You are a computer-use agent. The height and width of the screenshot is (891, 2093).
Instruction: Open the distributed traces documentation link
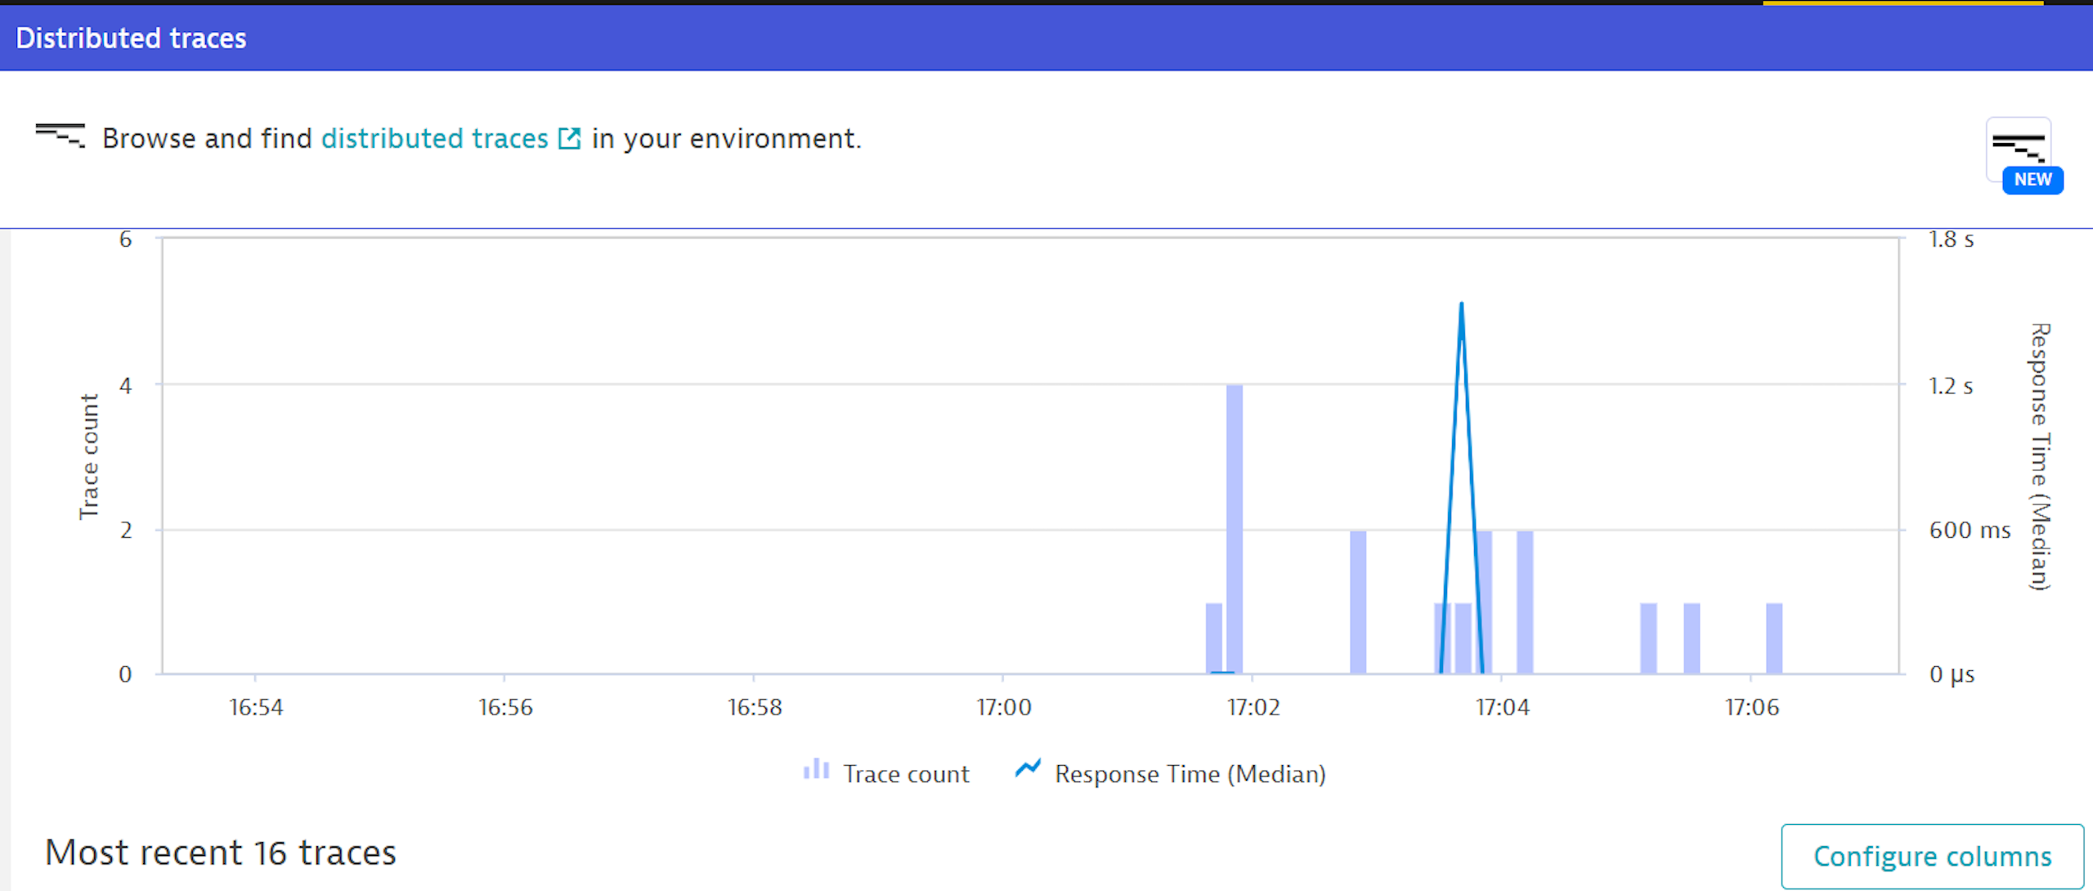pyautogui.click(x=434, y=139)
